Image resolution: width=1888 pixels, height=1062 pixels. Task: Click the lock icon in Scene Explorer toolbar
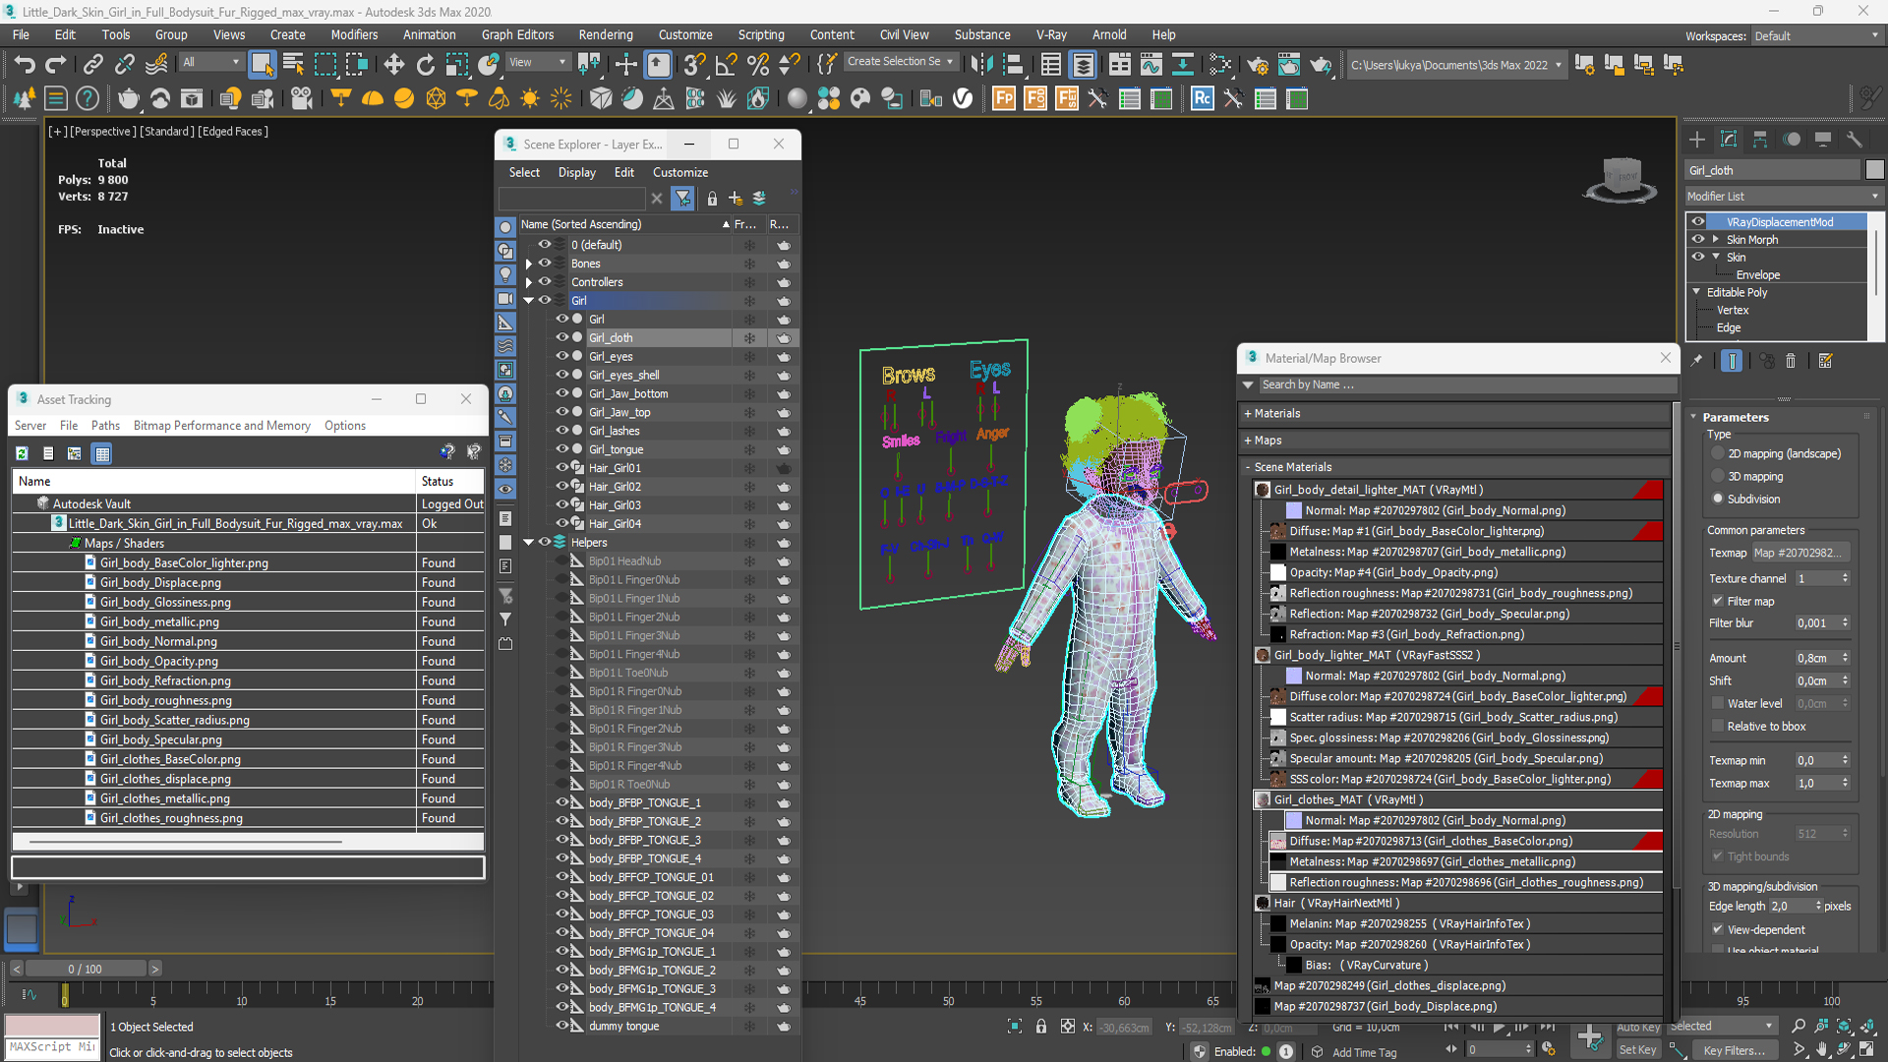[x=712, y=199]
